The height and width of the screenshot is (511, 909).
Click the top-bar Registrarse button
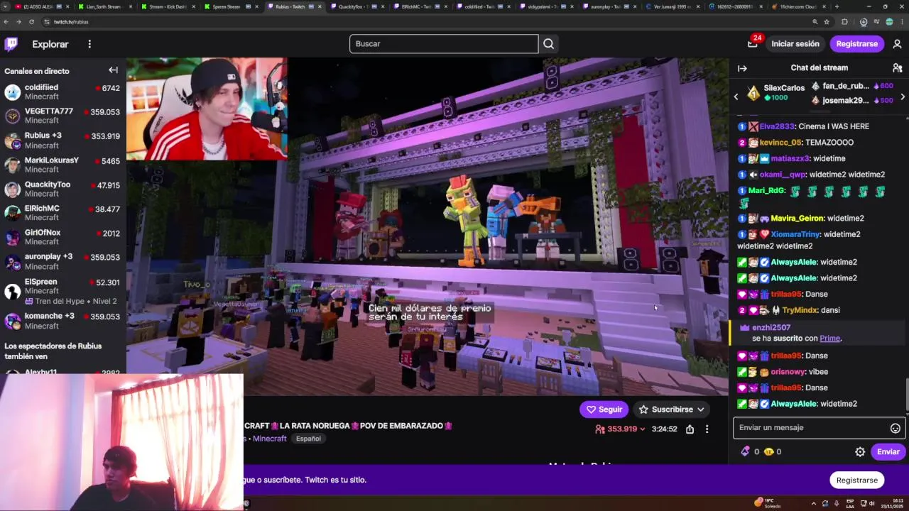click(x=856, y=44)
